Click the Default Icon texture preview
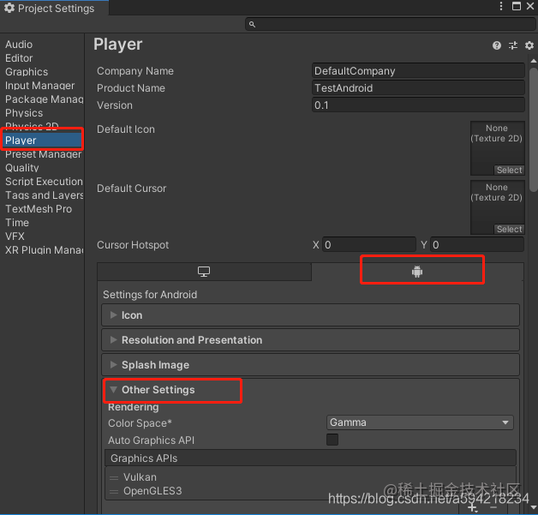Screen dimensions: 538x515 coord(497,148)
